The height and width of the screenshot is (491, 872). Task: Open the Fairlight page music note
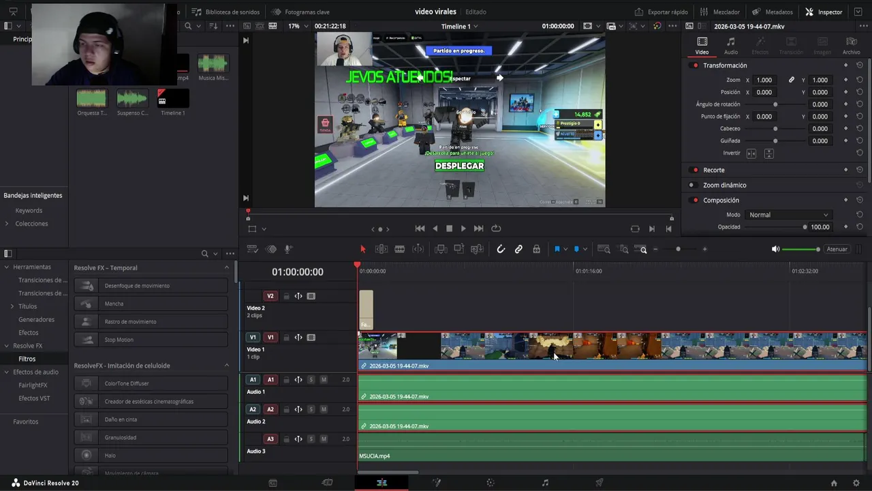click(545, 483)
